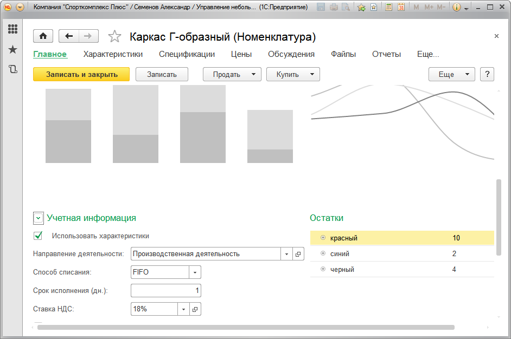
Task: Open the 'Цены' tab
Action: 241,54
